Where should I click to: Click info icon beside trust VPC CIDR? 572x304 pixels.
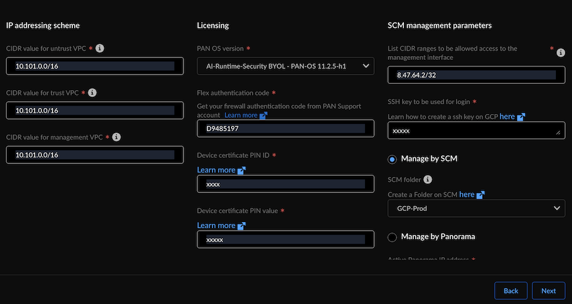point(92,92)
